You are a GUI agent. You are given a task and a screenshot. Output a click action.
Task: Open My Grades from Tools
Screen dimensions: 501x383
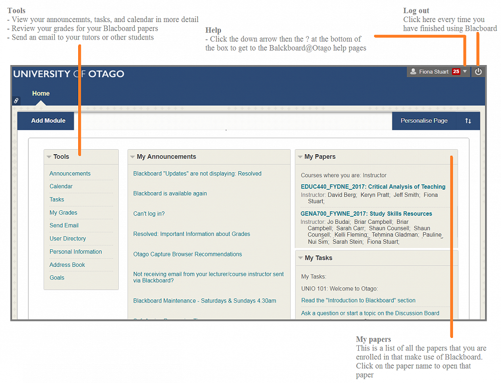pos(63,213)
